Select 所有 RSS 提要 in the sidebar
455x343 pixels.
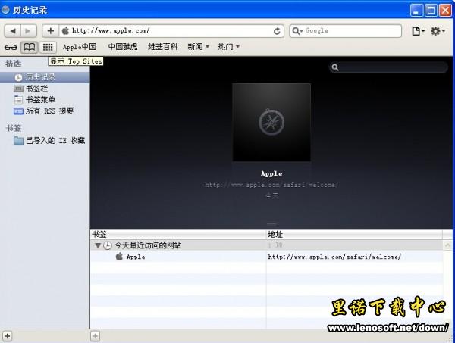coord(45,111)
